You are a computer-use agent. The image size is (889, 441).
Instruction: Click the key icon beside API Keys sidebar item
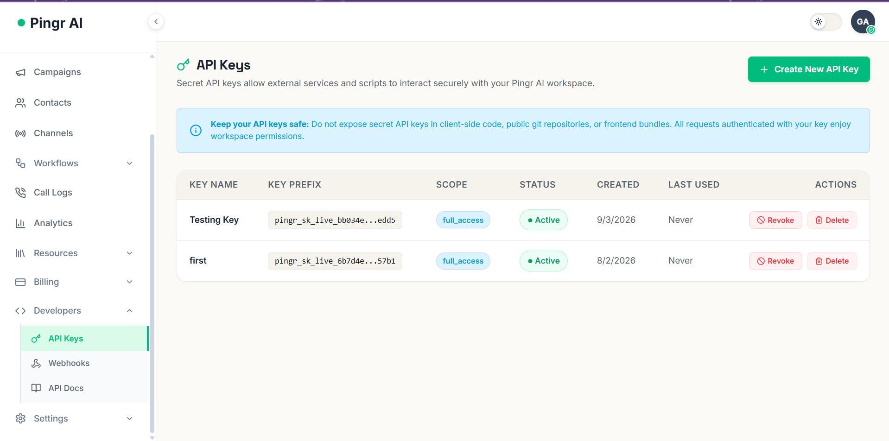coord(36,339)
